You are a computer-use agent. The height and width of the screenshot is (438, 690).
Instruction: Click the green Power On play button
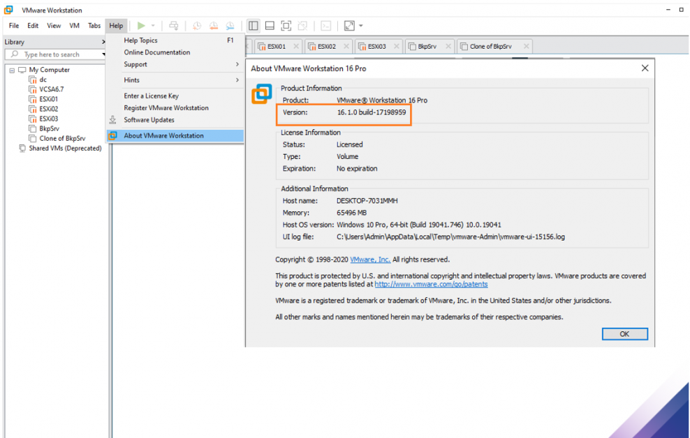pyautogui.click(x=141, y=26)
